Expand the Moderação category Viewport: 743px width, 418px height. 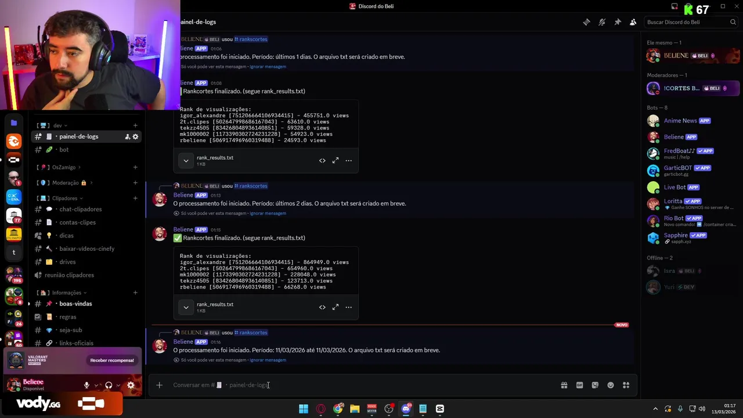(x=66, y=182)
